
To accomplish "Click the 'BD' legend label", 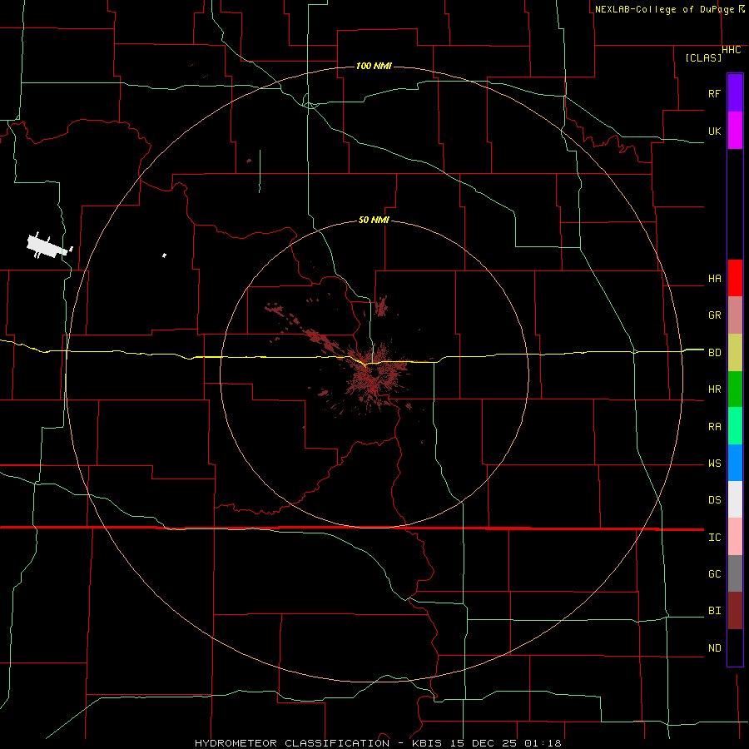I will 714,353.
